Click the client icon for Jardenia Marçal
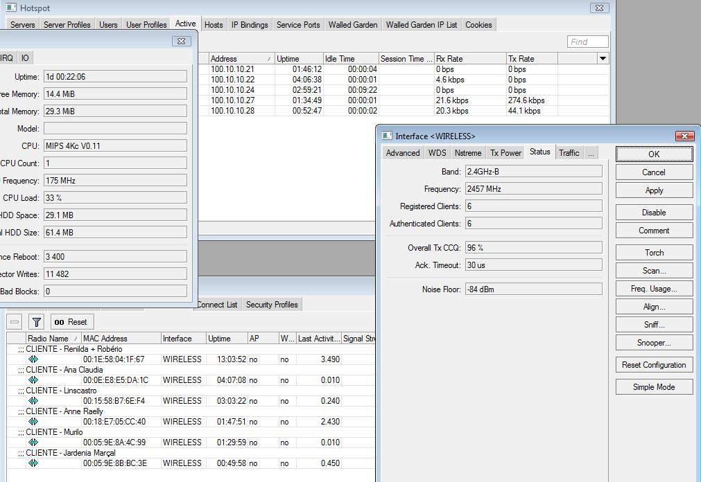The width and height of the screenshot is (701, 482). tap(33, 463)
